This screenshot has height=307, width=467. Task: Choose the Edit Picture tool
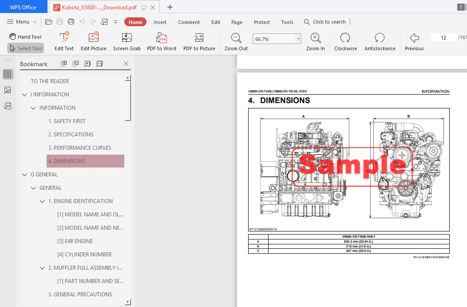coord(94,41)
